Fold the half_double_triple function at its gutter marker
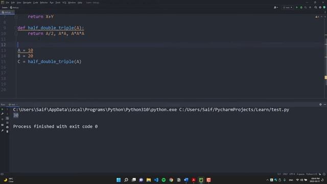The width and height of the screenshot is (327, 184). click(x=16, y=28)
